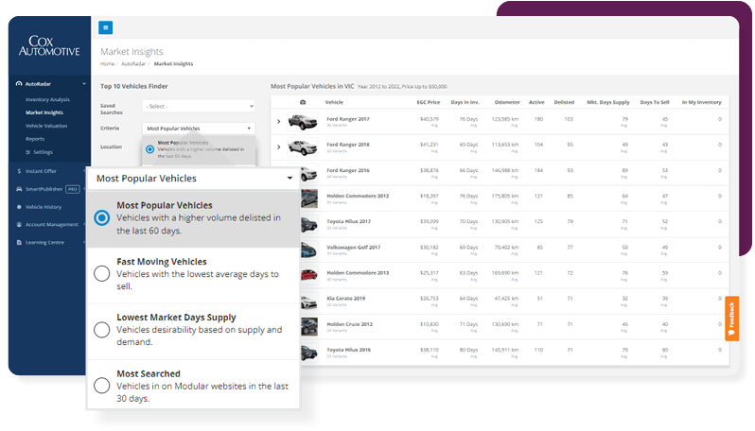Click the Toyota Hilux 2016 vehicle name
755x431 pixels.
coord(348,350)
